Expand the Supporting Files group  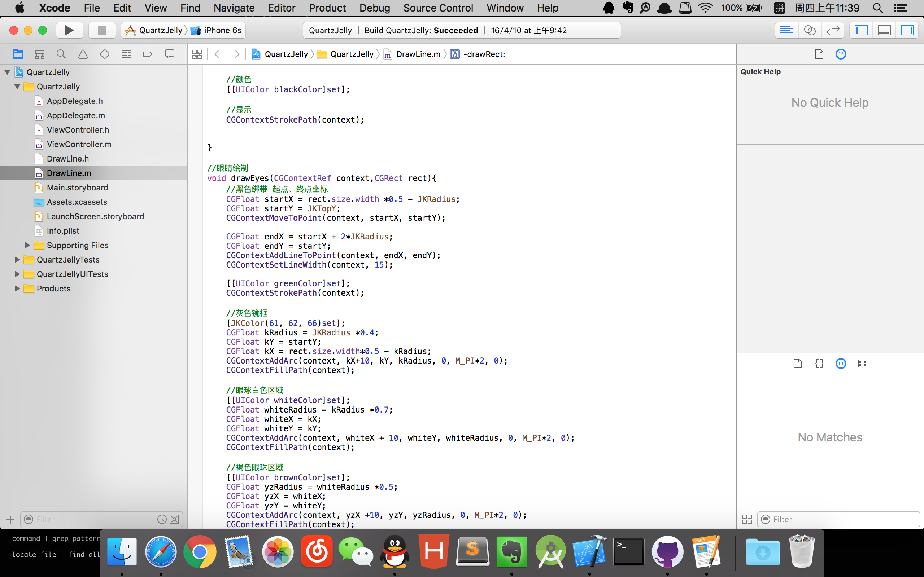pyautogui.click(x=27, y=245)
